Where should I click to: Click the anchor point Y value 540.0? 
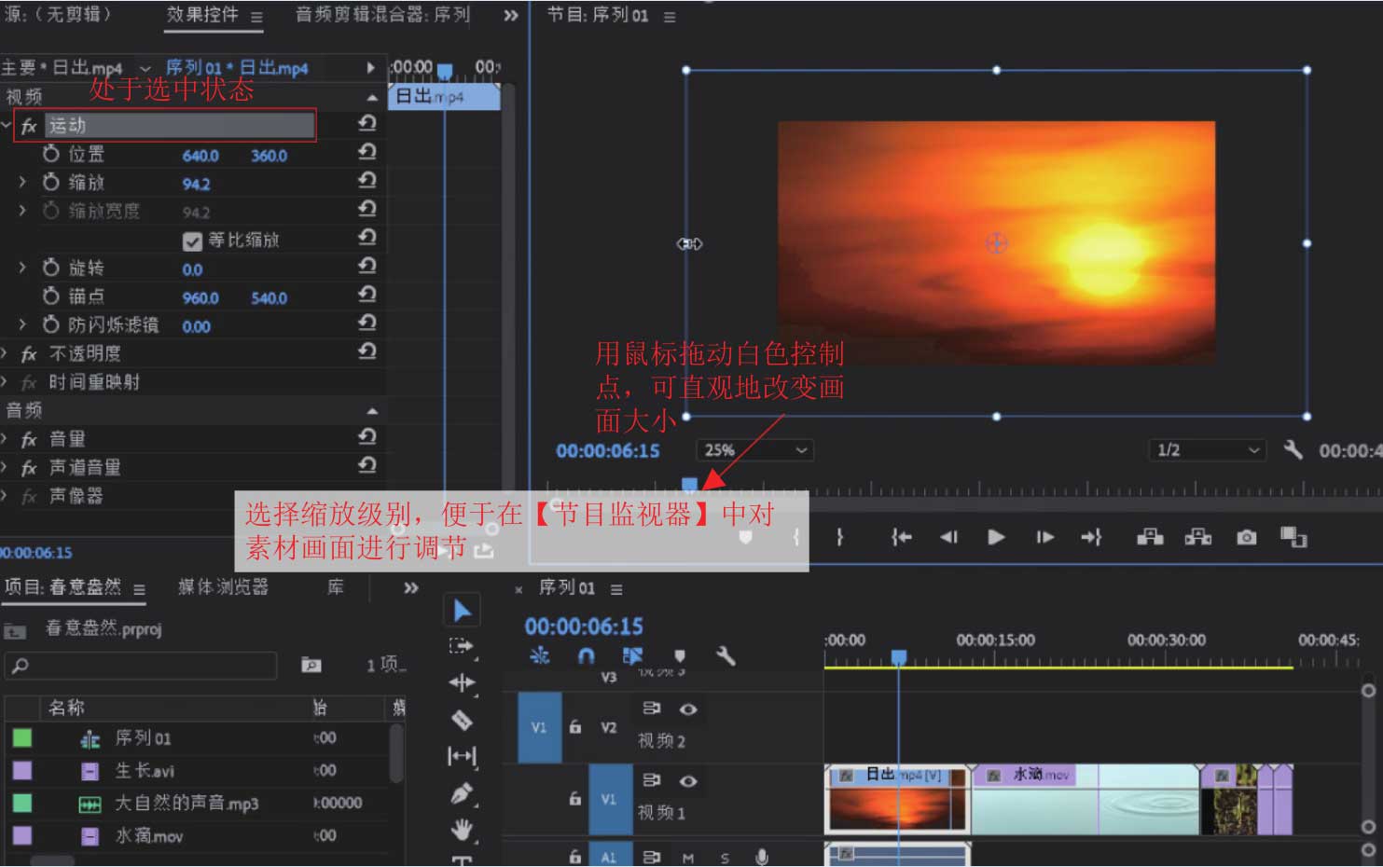pos(269,298)
